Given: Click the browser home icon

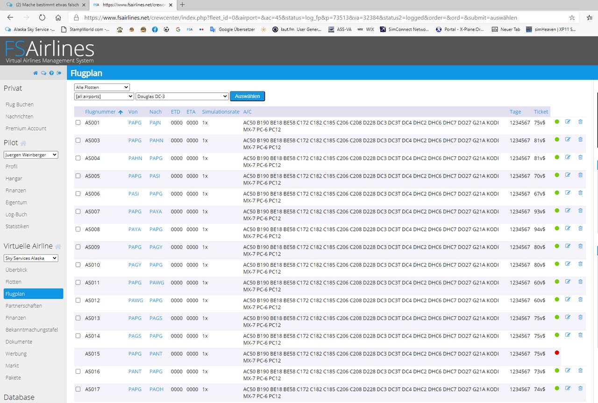Looking at the screenshot, I should 58,17.
